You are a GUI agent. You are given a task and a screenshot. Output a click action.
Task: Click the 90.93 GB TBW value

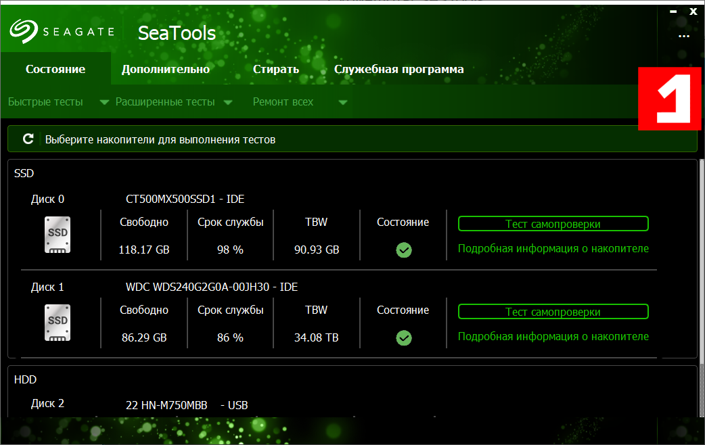coord(317,250)
